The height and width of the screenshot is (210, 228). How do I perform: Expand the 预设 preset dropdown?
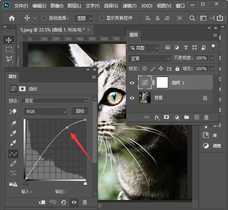pos(55,100)
